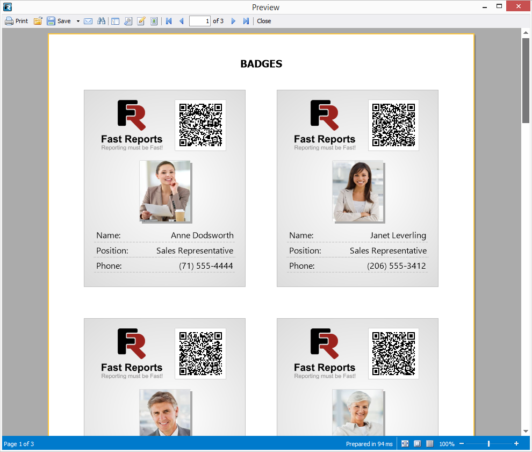Image resolution: width=532 pixels, height=452 pixels.
Task: Advance to the next page arrow
Action: pyautogui.click(x=233, y=21)
